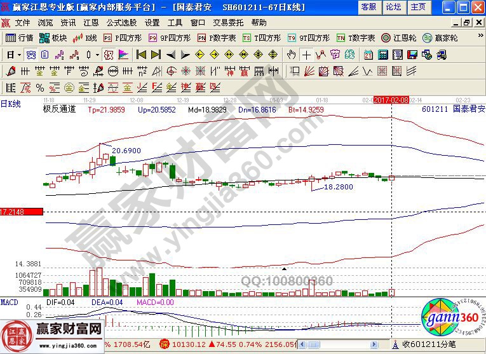Select the K线 chart tool

(x=86, y=38)
